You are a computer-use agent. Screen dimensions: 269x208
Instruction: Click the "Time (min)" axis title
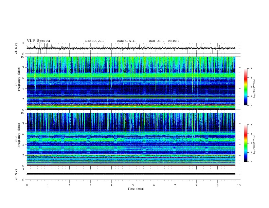pyautogui.click(x=136, y=189)
